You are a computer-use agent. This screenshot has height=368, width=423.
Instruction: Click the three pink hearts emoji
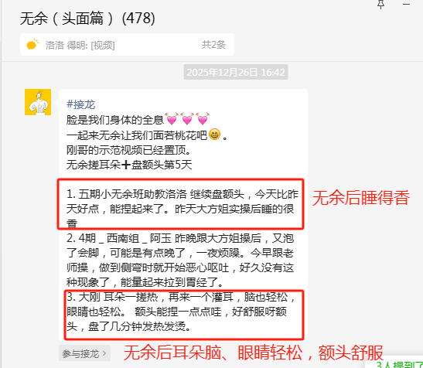(x=187, y=119)
